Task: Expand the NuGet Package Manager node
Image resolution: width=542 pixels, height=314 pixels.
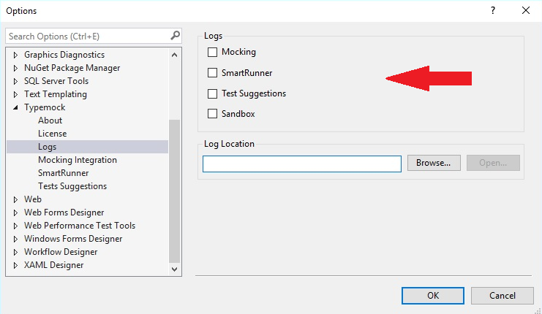Action: point(16,68)
